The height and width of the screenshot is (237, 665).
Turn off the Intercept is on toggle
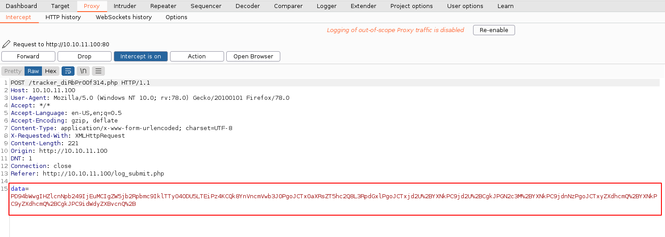coord(141,57)
